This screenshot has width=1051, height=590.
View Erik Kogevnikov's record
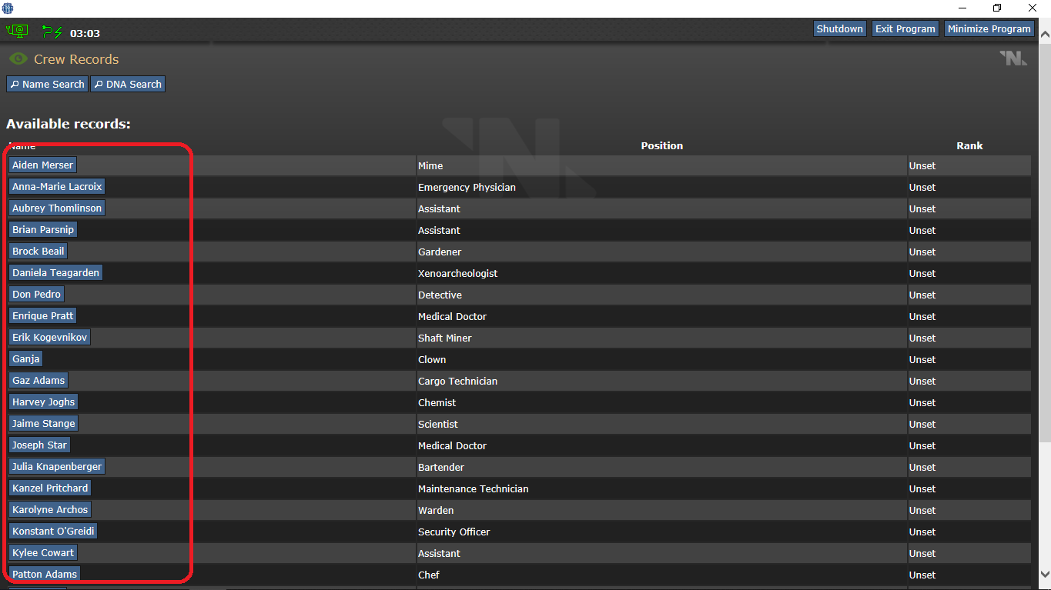(49, 337)
